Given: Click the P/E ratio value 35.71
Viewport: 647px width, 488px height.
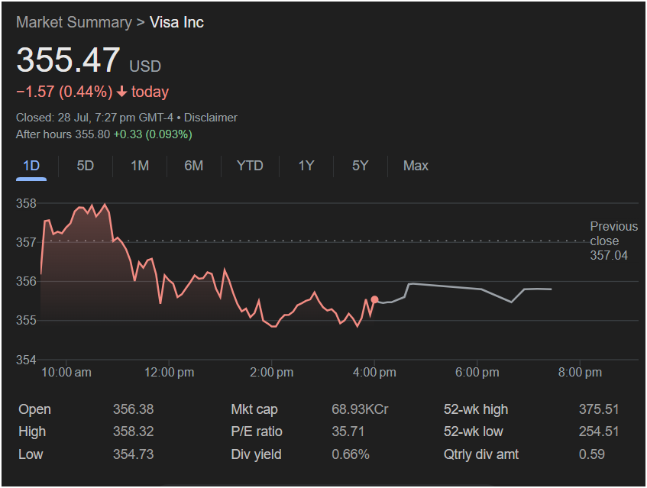Looking at the screenshot, I should tap(348, 431).
